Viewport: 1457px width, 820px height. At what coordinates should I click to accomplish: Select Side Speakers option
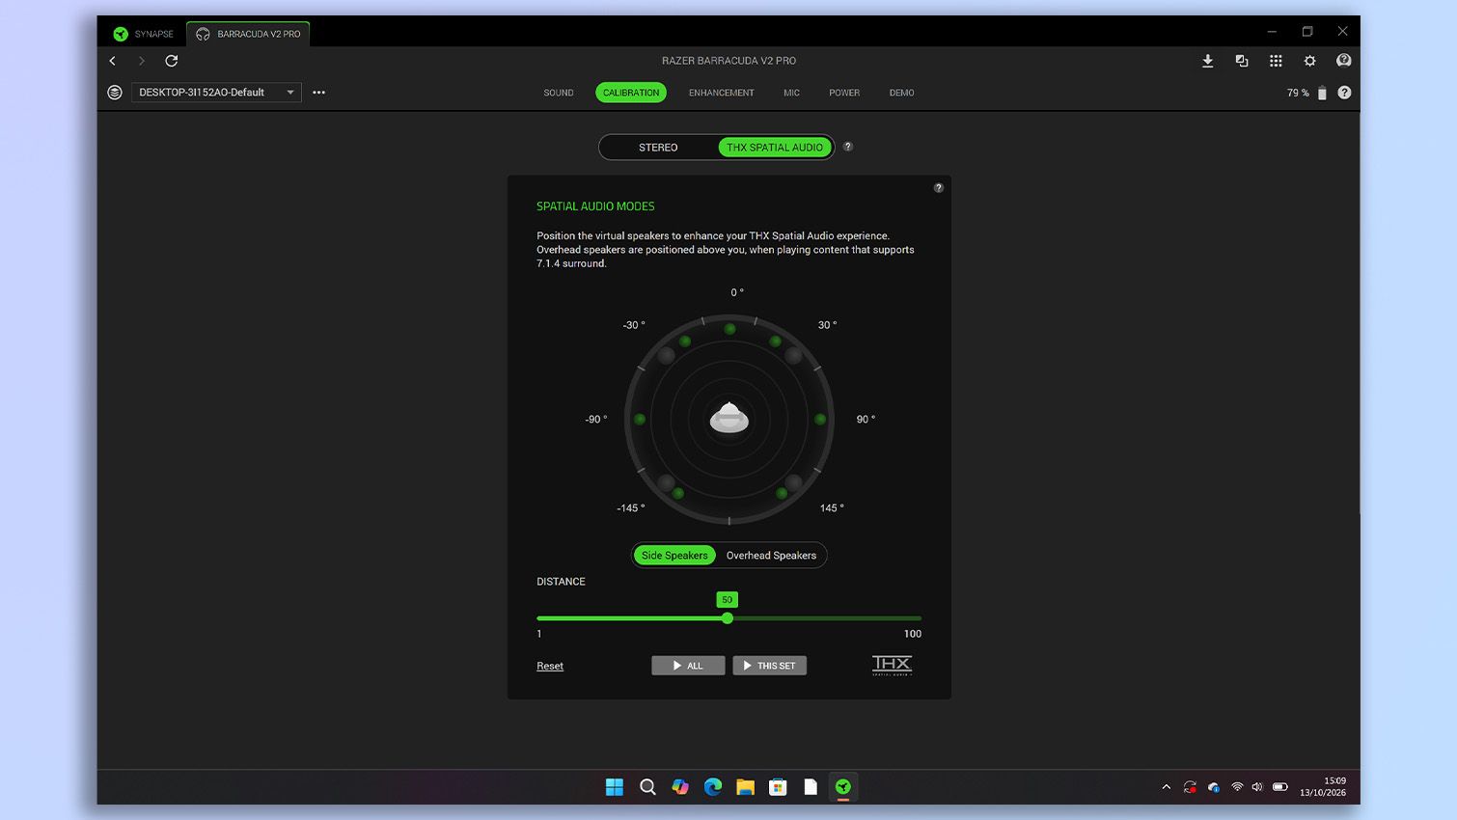(x=674, y=556)
